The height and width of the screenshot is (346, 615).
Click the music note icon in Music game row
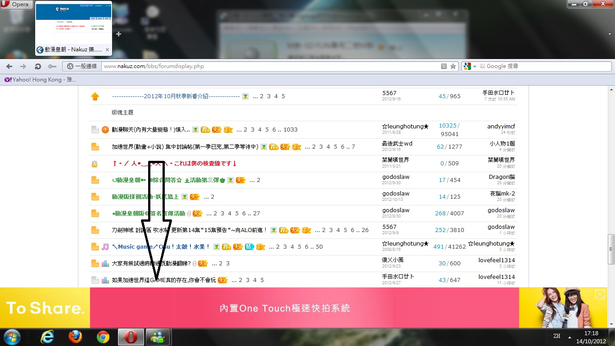pyautogui.click(x=105, y=247)
